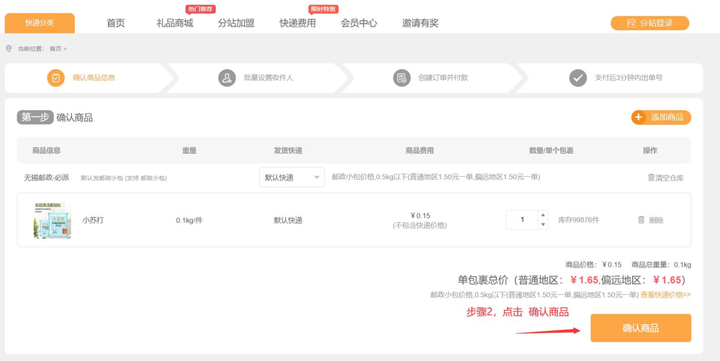This screenshot has height=361, width=720.
Task: Click the checkmark icon for 支付后3分钟内出单号 step
Action: click(577, 78)
